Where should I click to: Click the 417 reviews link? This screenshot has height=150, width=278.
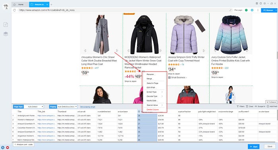(97, 68)
